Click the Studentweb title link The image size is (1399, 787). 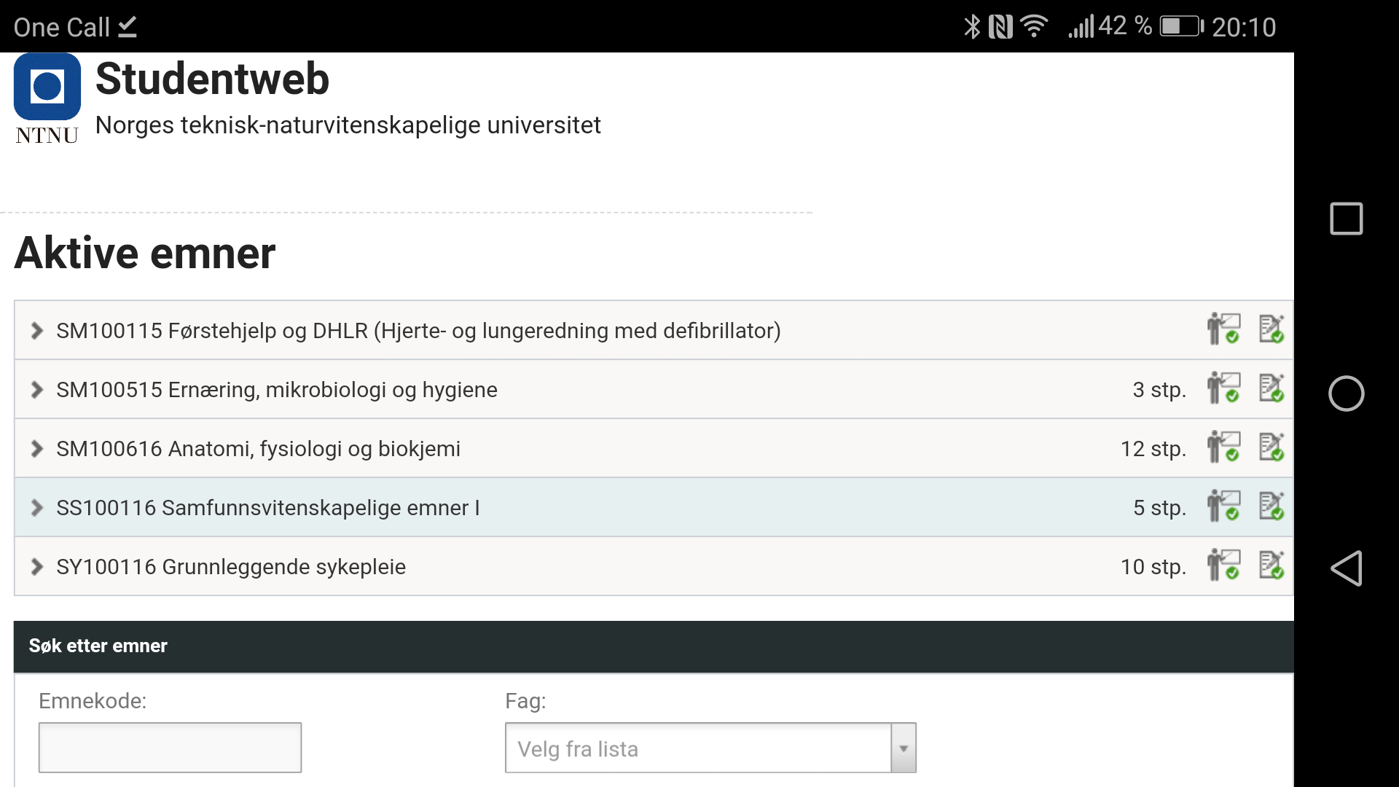[x=212, y=79]
